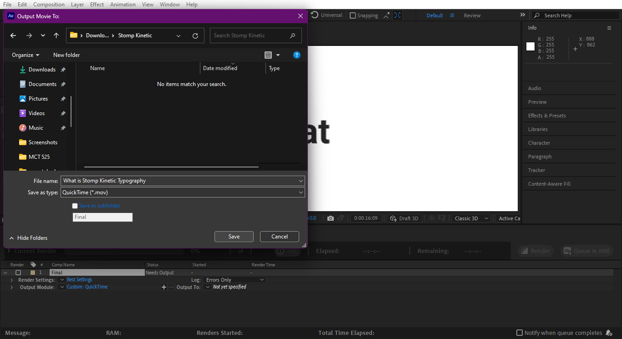The width and height of the screenshot is (622, 339).
Task: Open recent locations chevron in dialog
Action: (x=43, y=35)
